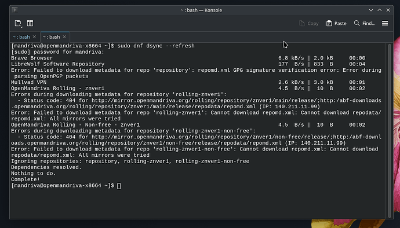
Task: Click the Paste clipboard icon
Action: tap(329, 24)
